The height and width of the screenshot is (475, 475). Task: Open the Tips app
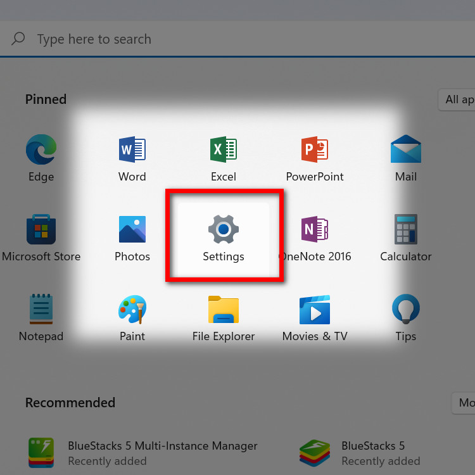coord(405,318)
